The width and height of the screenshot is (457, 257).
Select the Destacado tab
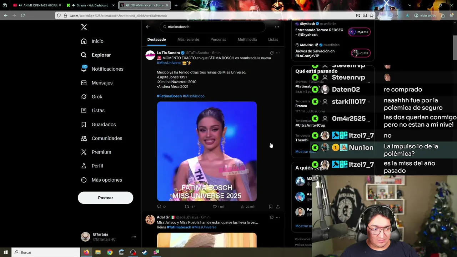(157, 40)
